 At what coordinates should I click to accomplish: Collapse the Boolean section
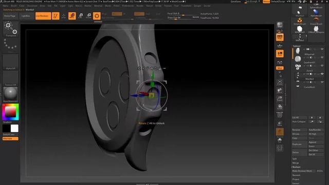[296, 167]
